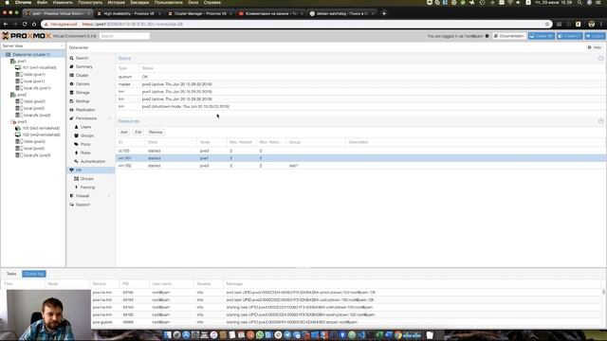The image size is (607, 341).
Task: Open the Firewall section
Action: [x=83, y=196]
